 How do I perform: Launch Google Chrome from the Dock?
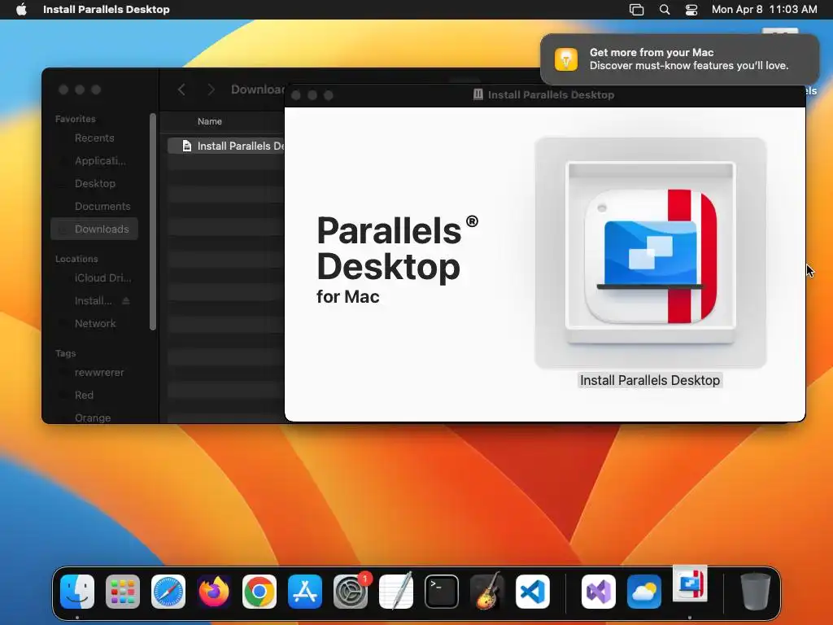259,592
